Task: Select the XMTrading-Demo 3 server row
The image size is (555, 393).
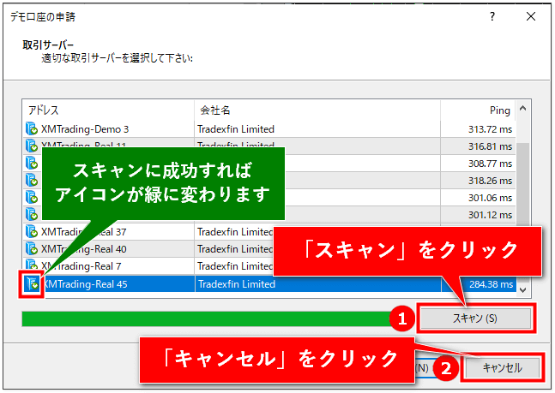Action: 269,129
